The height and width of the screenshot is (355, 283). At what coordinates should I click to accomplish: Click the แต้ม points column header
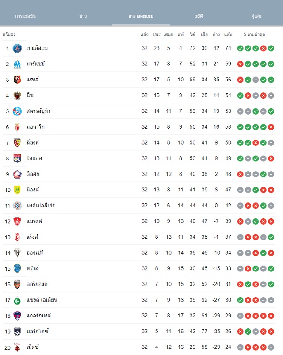pyautogui.click(x=228, y=34)
